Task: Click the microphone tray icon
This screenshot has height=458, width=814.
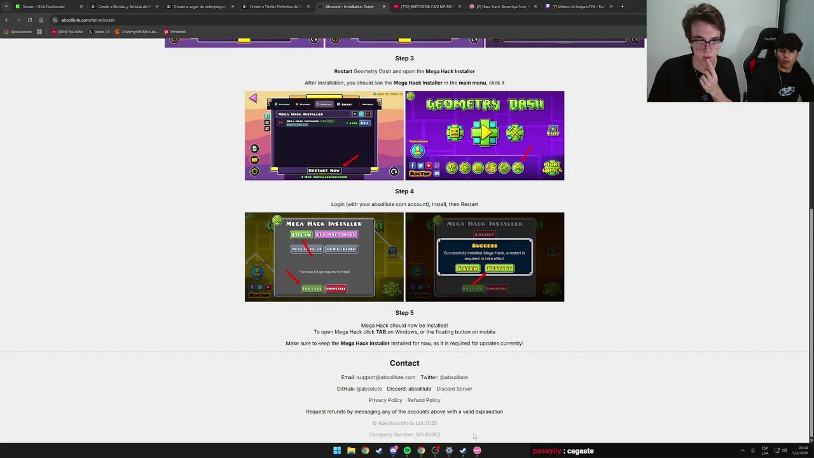Action: coord(753,451)
